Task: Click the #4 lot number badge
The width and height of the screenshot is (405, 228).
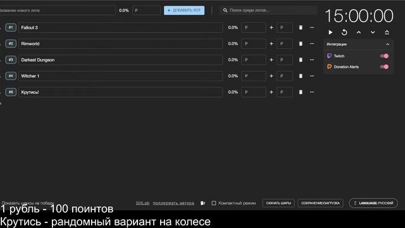Action: click(x=11, y=76)
